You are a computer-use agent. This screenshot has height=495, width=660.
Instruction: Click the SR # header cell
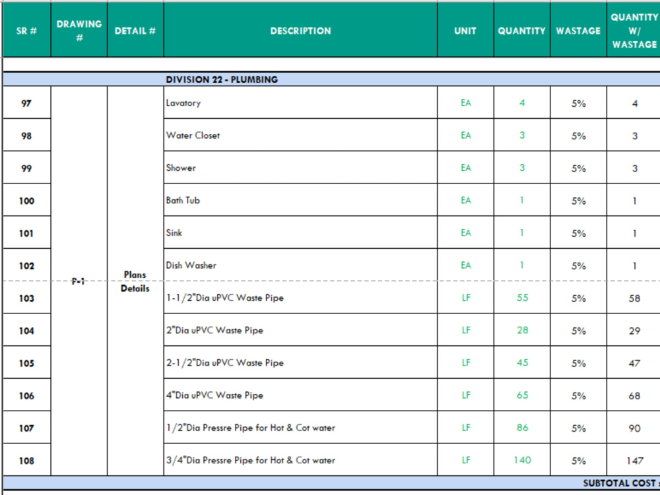click(26, 31)
